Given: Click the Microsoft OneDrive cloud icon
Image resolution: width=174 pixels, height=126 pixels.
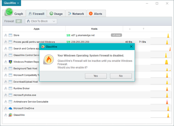Looking at the screenshot, I should [10, 108].
